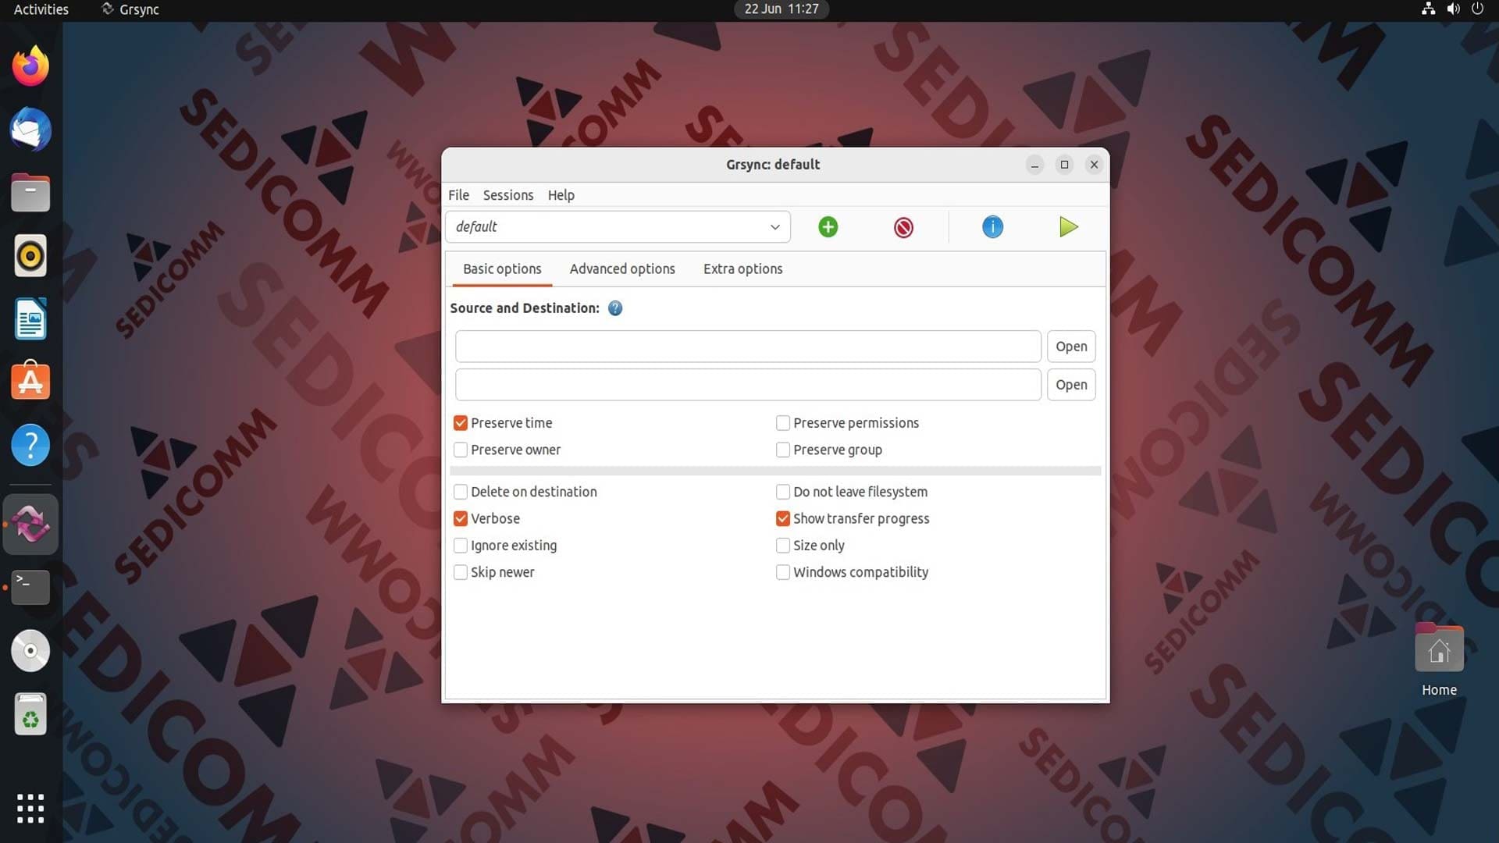This screenshot has height=843, width=1499.
Task: Delete session using red prohibition icon
Action: 903,227
